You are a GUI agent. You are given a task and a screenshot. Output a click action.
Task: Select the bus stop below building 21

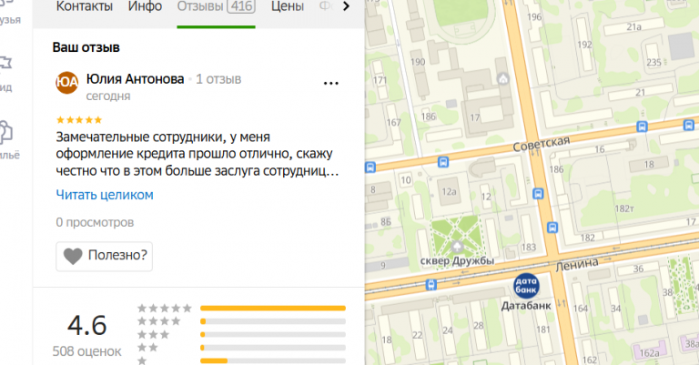coord(642,127)
